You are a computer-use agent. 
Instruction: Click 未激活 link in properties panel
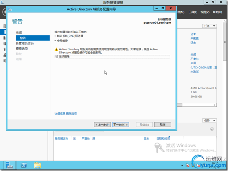tap(195, 72)
